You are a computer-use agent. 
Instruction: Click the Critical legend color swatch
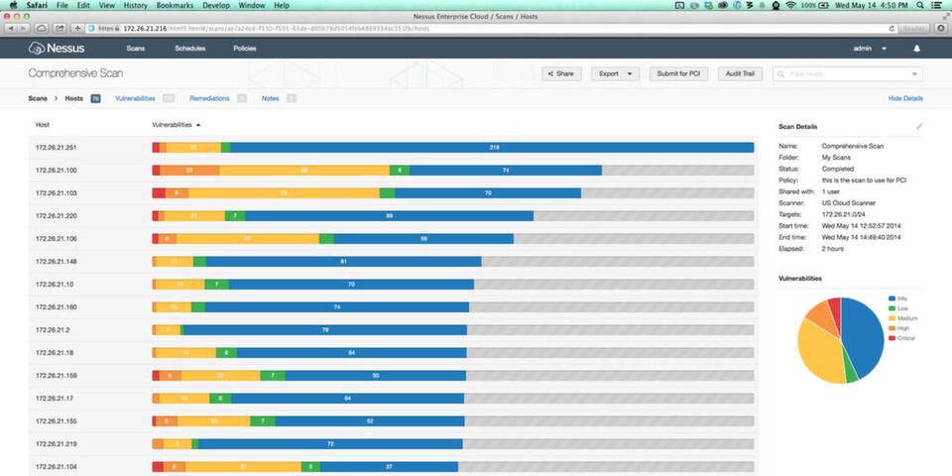(892, 338)
